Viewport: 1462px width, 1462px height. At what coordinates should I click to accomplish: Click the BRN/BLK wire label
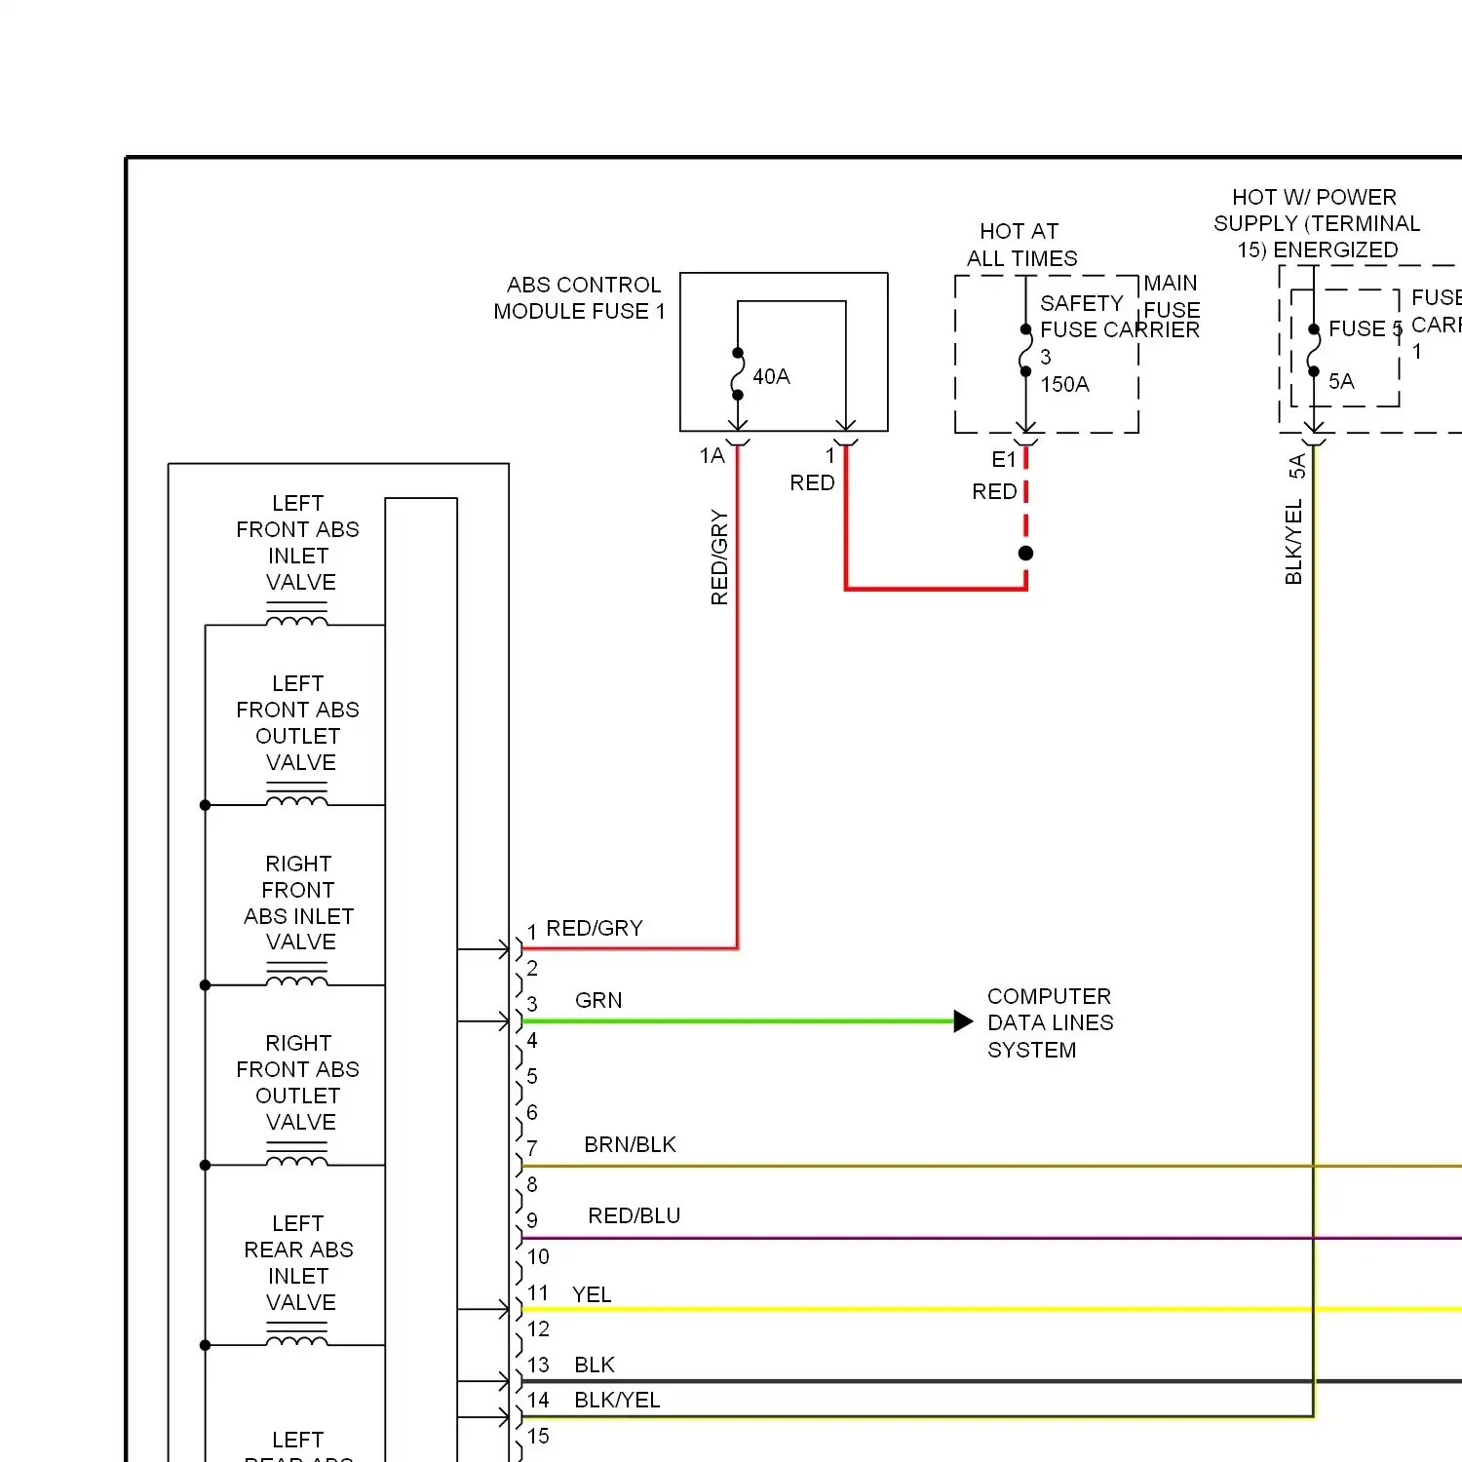point(630,1144)
